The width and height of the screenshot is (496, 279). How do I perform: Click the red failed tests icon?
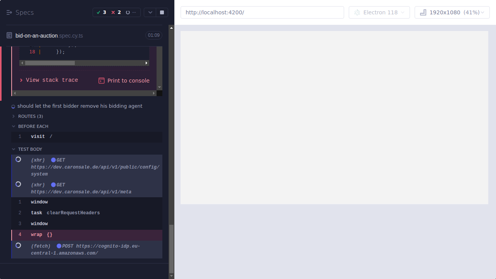[x=113, y=12]
